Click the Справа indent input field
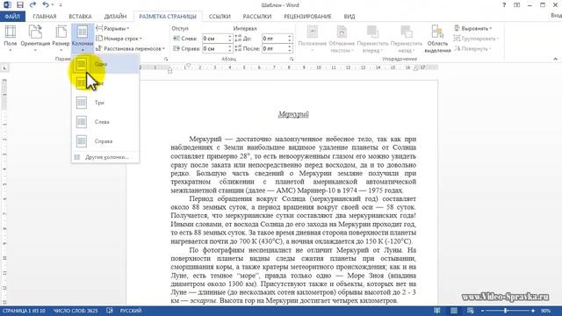Viewport: 562px width, 316px height. point(214,48)
